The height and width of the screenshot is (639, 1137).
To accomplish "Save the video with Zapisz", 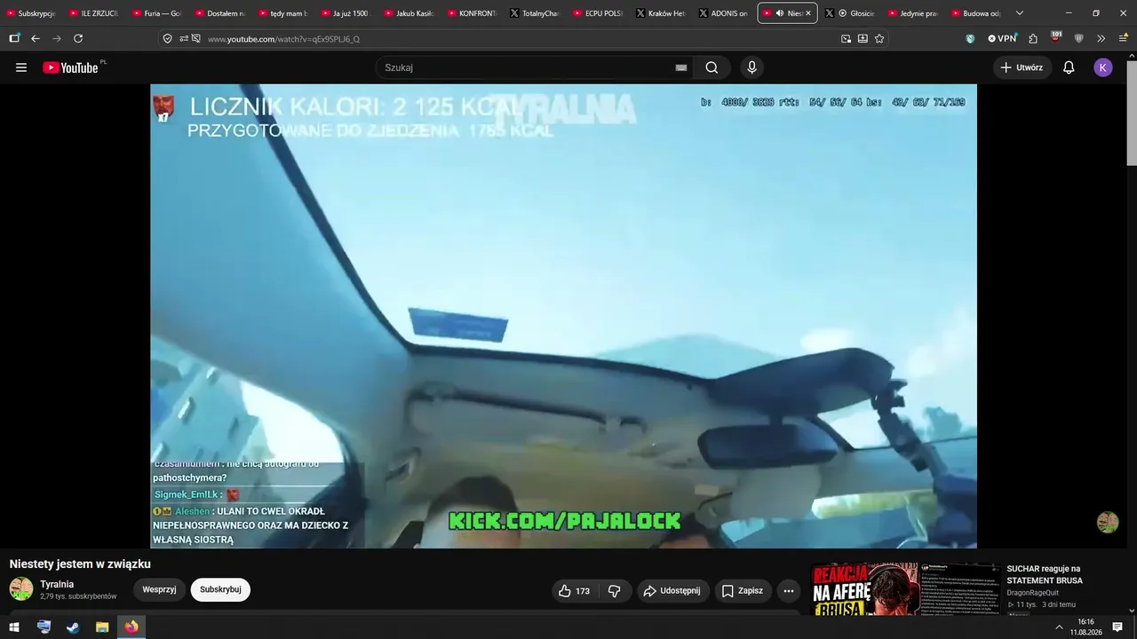I will [x=743, y=591].
